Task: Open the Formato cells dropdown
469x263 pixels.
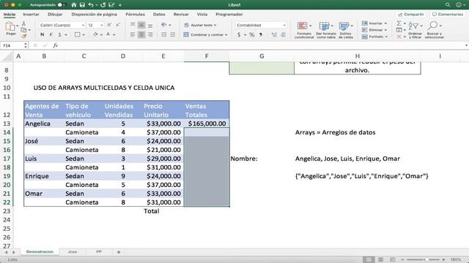Action: [x=374, y=37]
